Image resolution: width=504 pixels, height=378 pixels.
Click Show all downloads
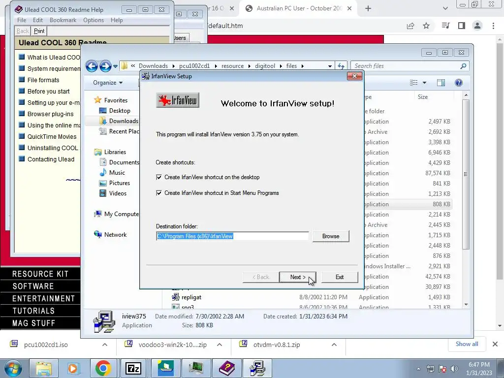pyautogui.click(x=467, y=344)
